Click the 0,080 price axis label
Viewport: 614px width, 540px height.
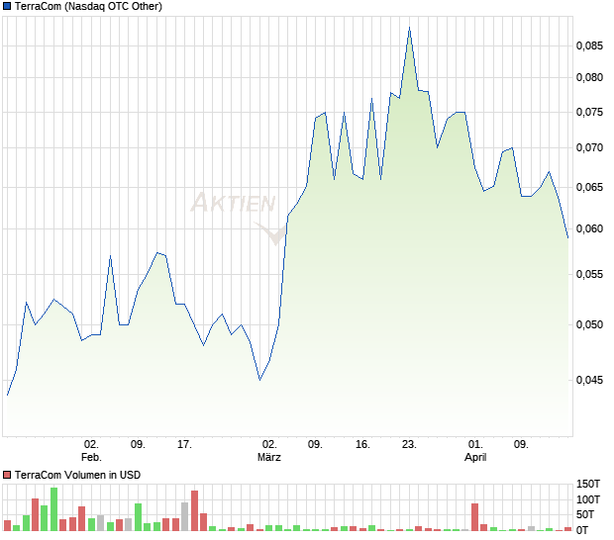(x=589, y=77)
